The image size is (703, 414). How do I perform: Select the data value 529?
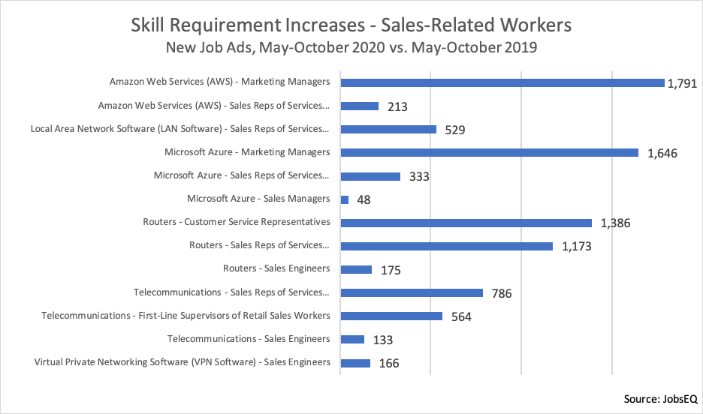tap(455, 130)
